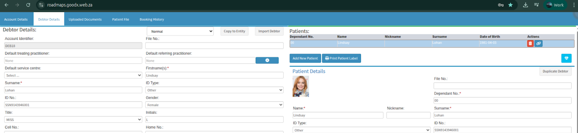The image size is (578, 133).
Task: Select the 00 dependant number cell
Action: (x=313, y=43)
